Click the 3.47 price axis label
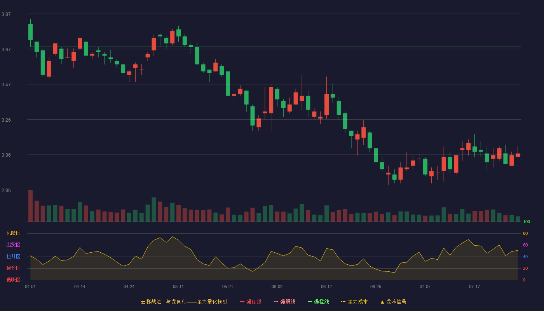This screenshot has height=311, width=544. click(6, 85)
